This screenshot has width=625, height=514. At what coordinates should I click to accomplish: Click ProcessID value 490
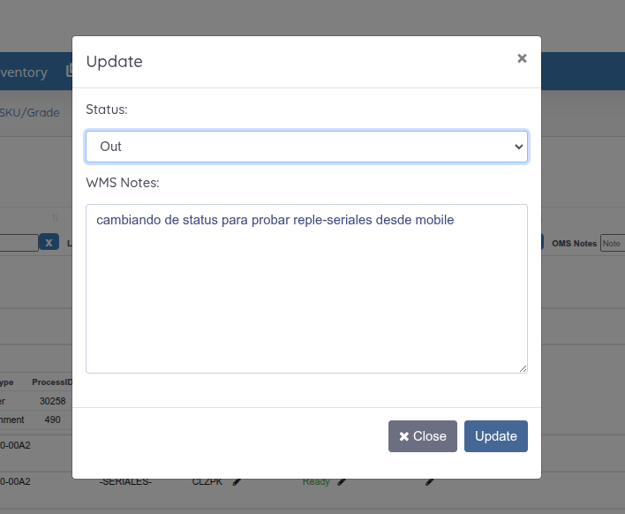click(53, 420)
